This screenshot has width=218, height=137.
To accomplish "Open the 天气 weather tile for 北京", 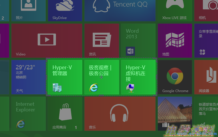I will point(29,77).
